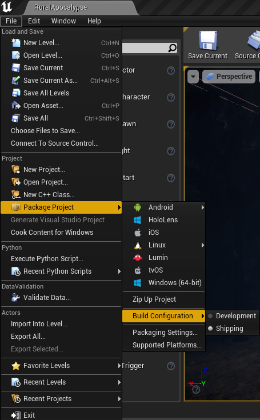Select Import Into Level

pos(61,324)
